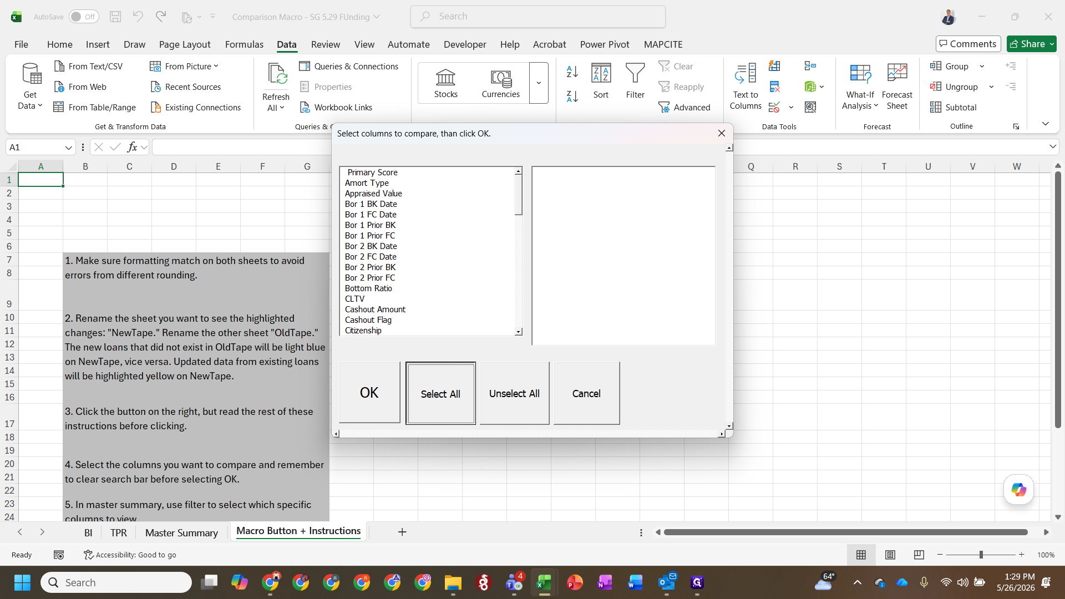Click OK in compare dialog
This screenshot has width=1065, height=599.
pyautogui.click(x=369, y=393)
